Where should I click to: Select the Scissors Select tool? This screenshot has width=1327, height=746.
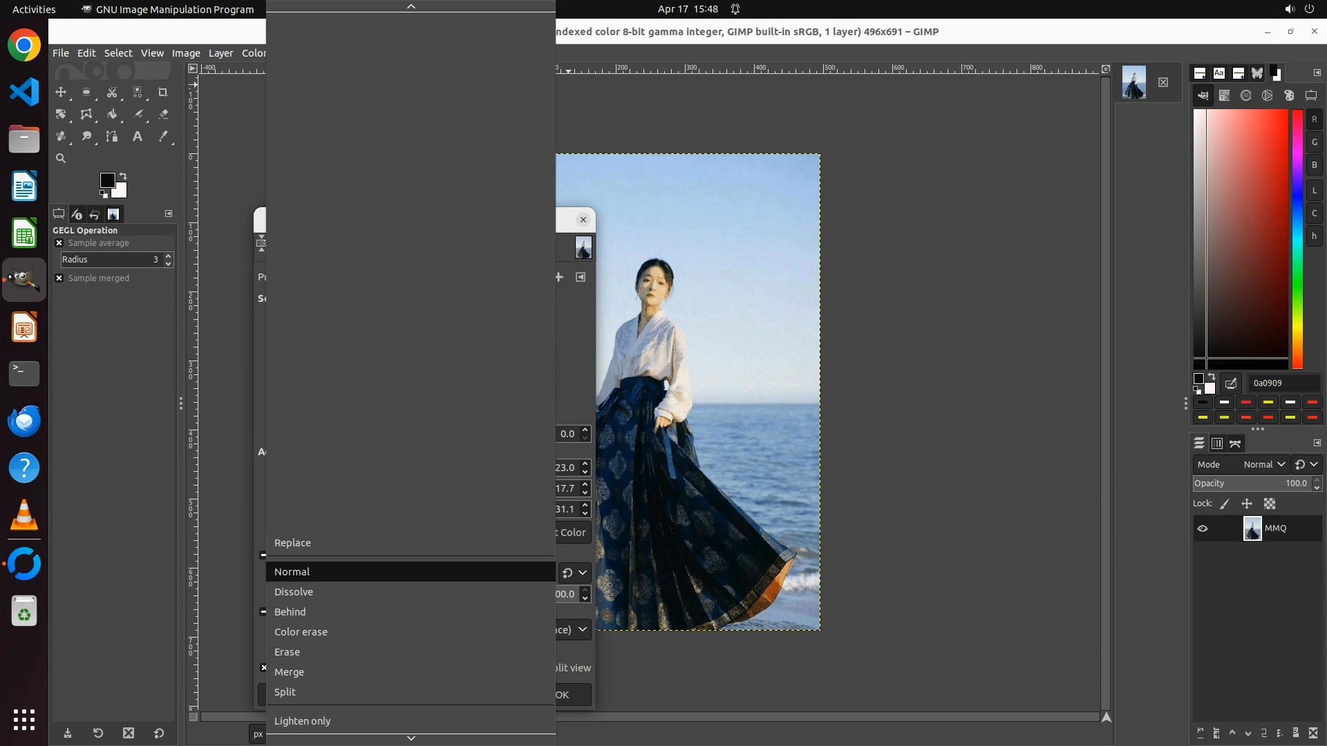[112, 92]
